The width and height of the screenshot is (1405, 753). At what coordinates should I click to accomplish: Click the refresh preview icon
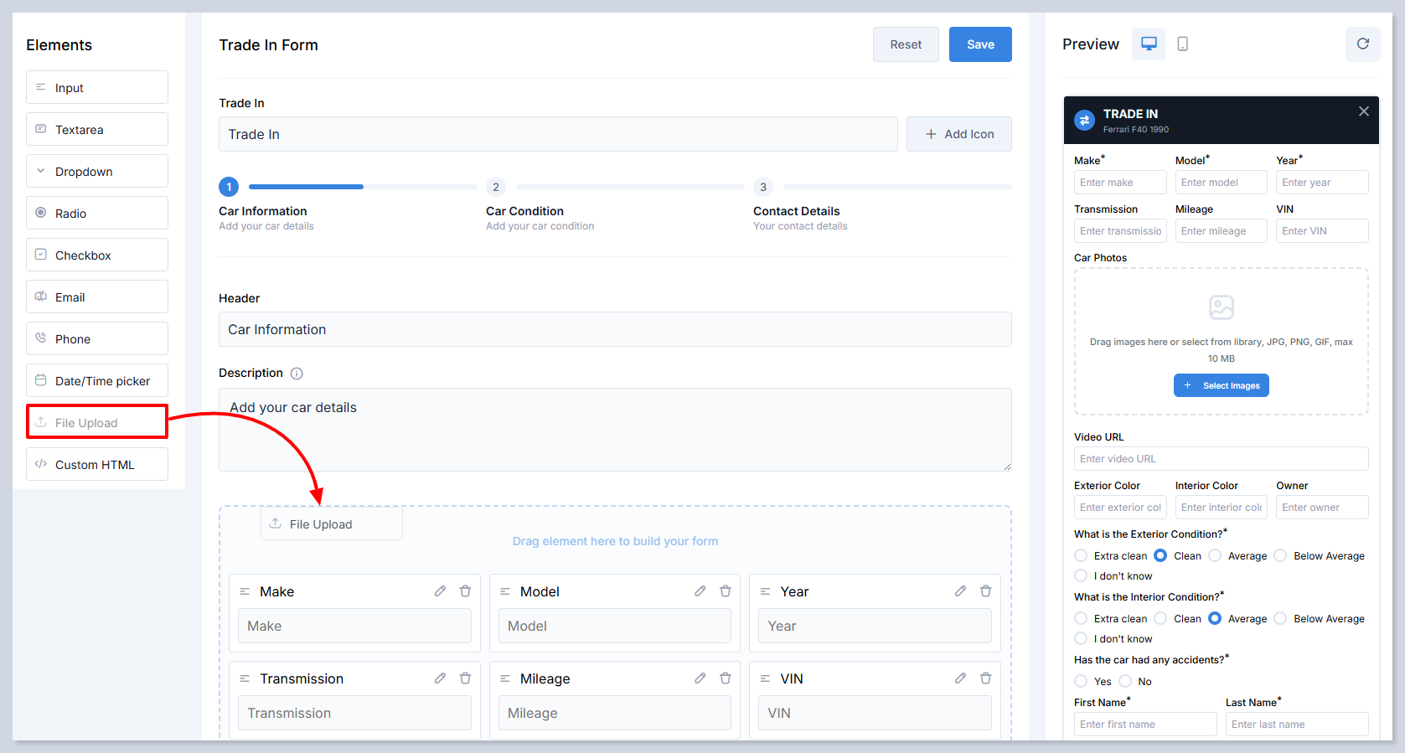(1362, 44)
